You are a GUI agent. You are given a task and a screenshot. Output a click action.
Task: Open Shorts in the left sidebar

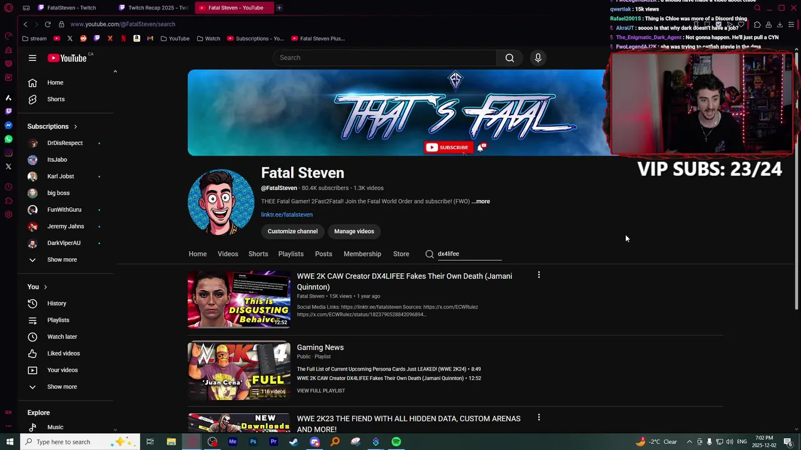(56, 99)
